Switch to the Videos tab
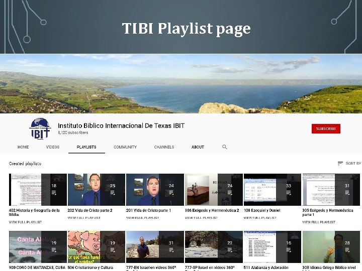 [x=53, y=147]
